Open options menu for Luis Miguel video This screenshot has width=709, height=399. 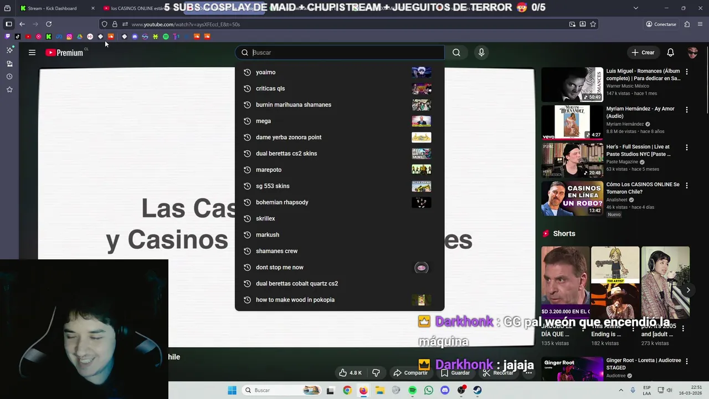tap(687, 71)
